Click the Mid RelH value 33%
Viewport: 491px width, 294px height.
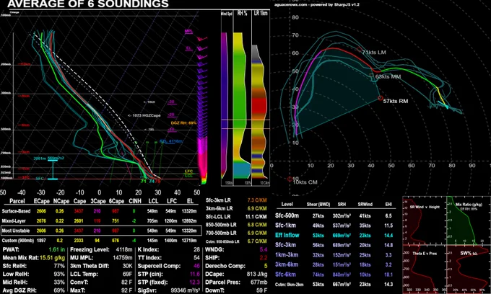click(x=59, y=282)
